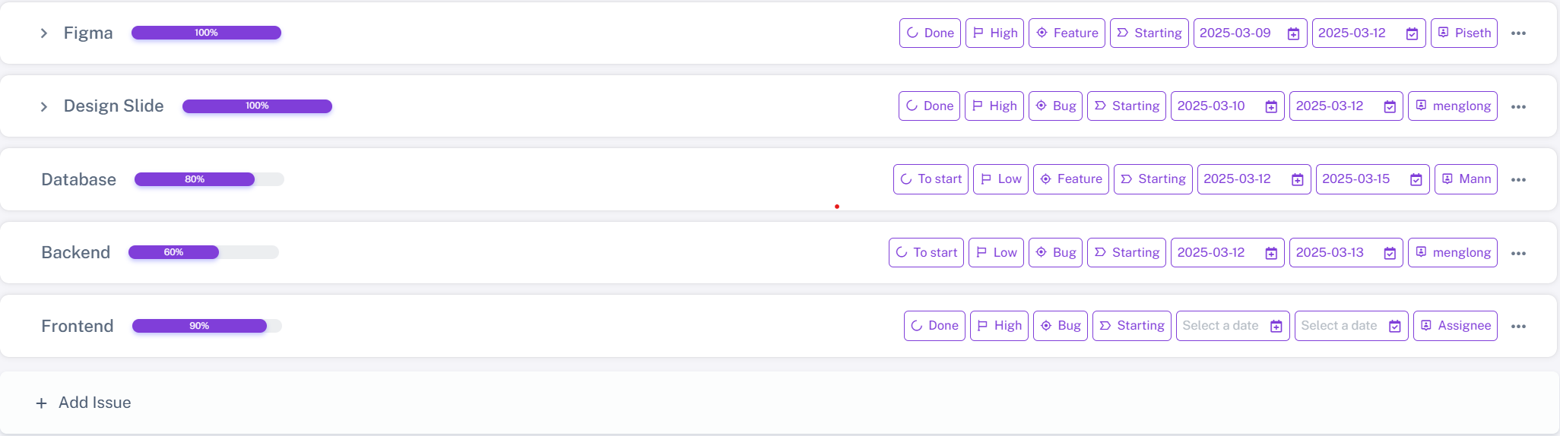
Task: Open the three-dot menu for Design Slide
Action: (x=1518, y=107)
